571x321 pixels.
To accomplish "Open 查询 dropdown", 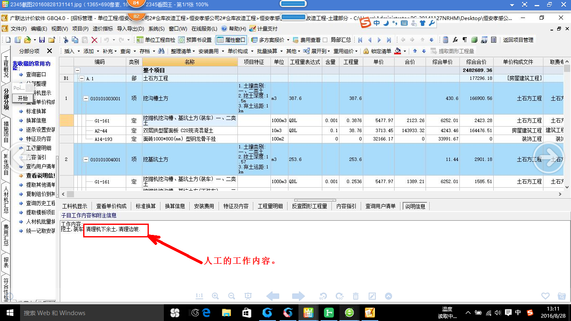I will [127, 51].
